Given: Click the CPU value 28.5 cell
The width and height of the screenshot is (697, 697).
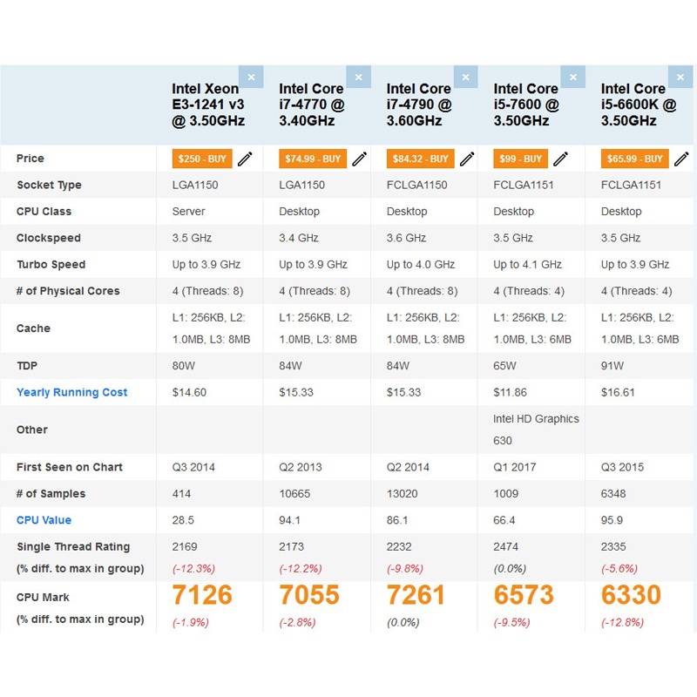Looking at the screenshot, I should [x=183, y=520].
